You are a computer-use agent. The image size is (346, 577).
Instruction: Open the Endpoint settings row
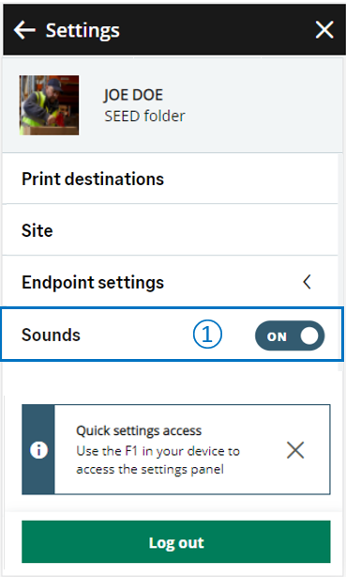tap(170, 282)
